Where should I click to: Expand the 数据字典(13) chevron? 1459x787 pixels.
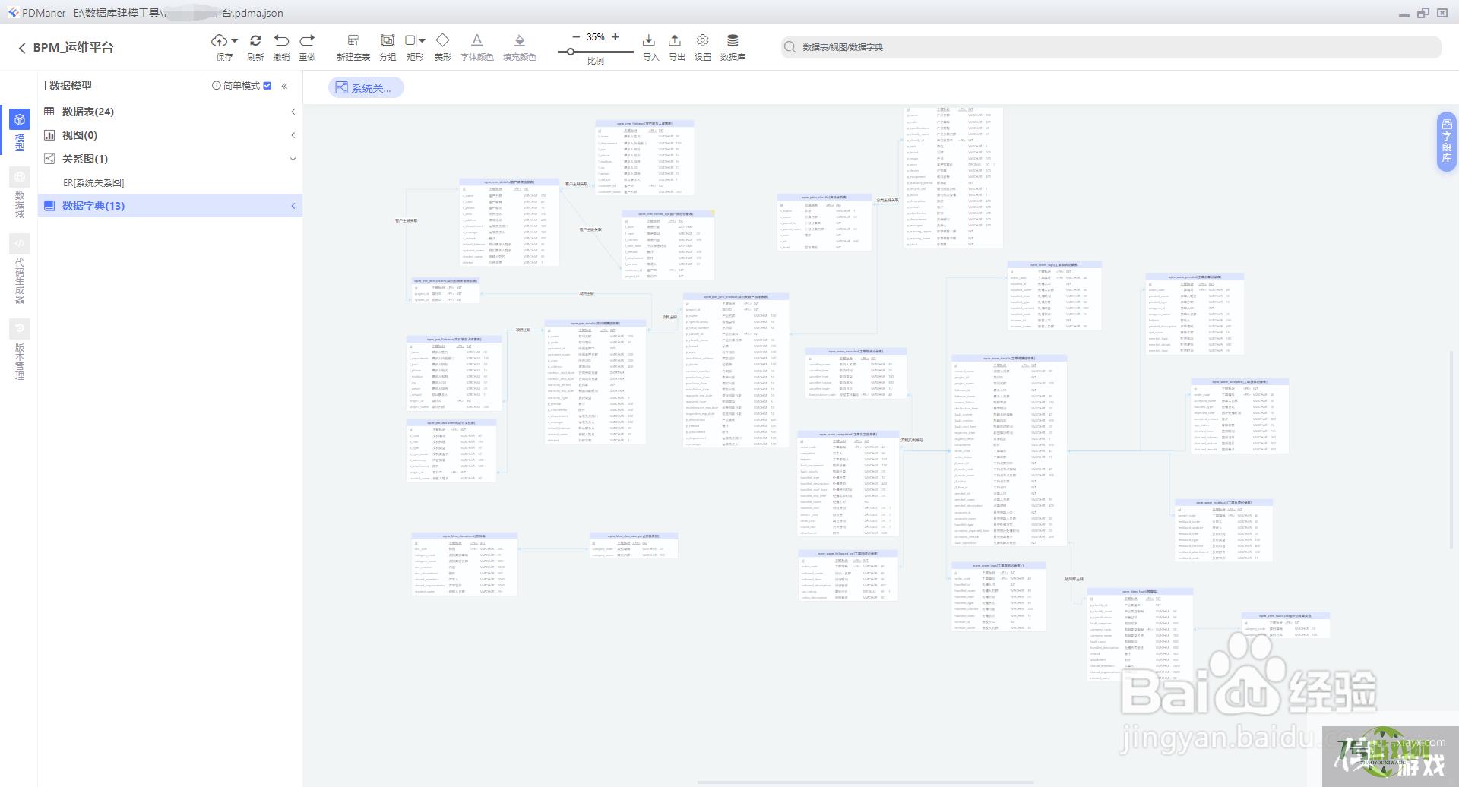pos(293,206)
